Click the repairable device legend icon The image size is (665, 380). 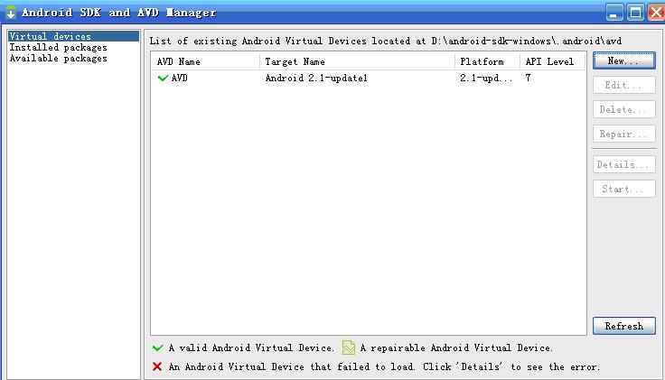349,348
